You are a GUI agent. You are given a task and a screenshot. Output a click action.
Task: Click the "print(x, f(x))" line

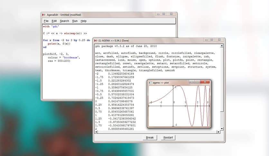point(59,44)
